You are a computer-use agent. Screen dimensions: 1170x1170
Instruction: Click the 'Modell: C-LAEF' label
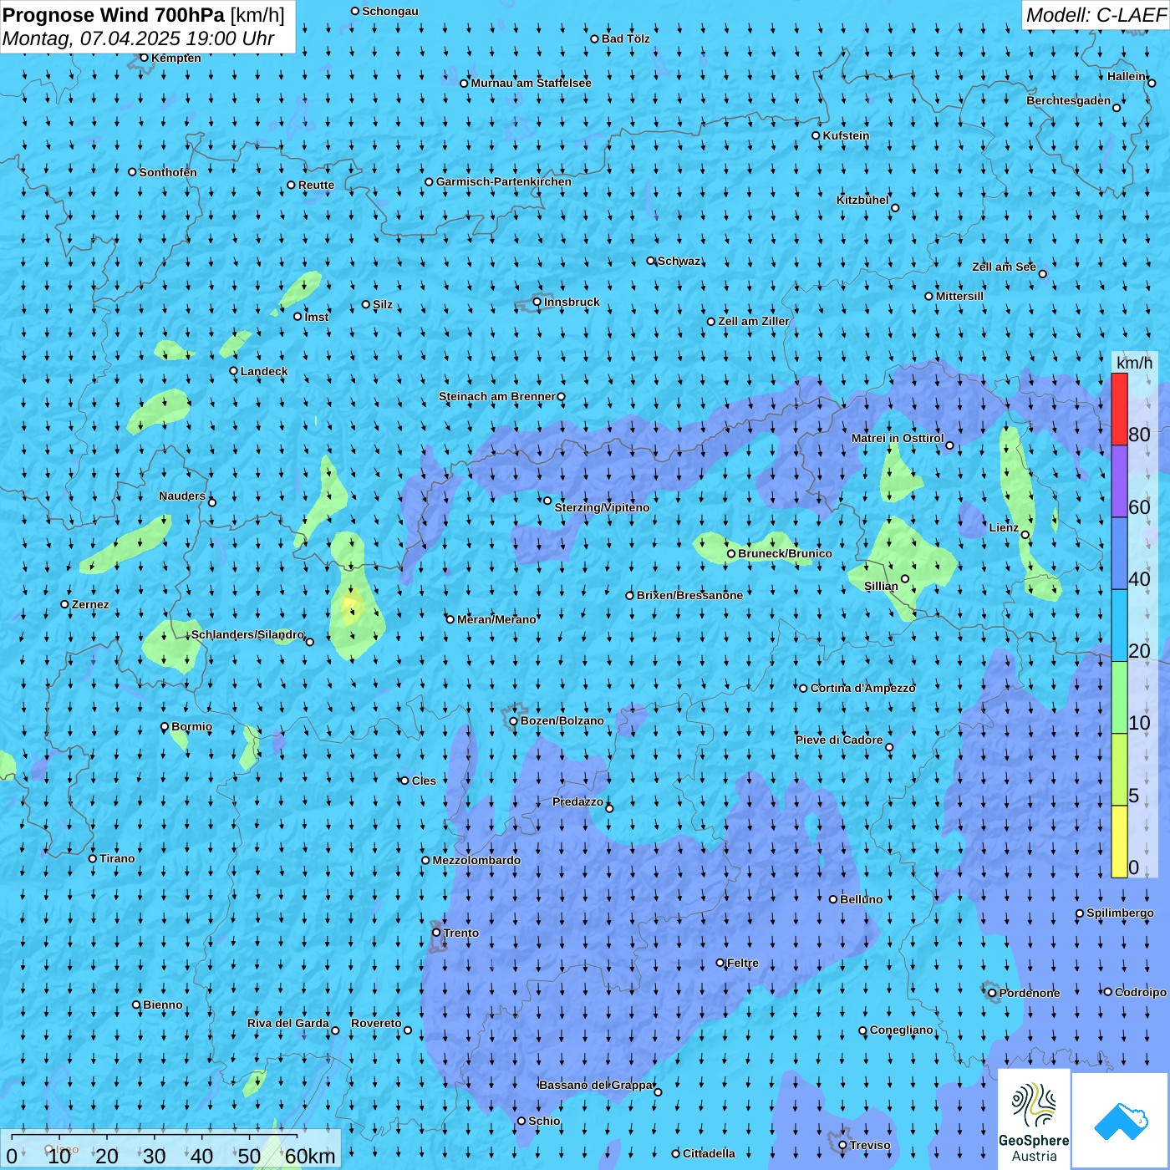coord(1096,15)
